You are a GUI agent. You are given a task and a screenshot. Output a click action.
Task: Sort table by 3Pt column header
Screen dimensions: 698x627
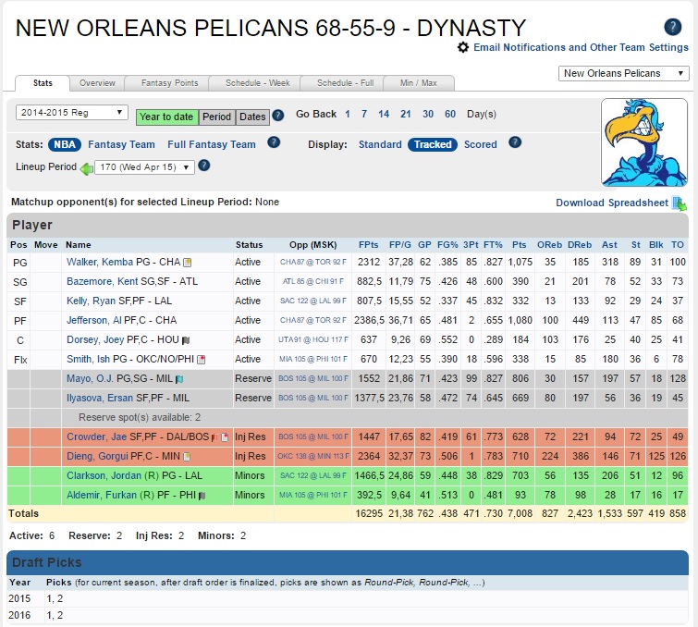tap(471, 245)
